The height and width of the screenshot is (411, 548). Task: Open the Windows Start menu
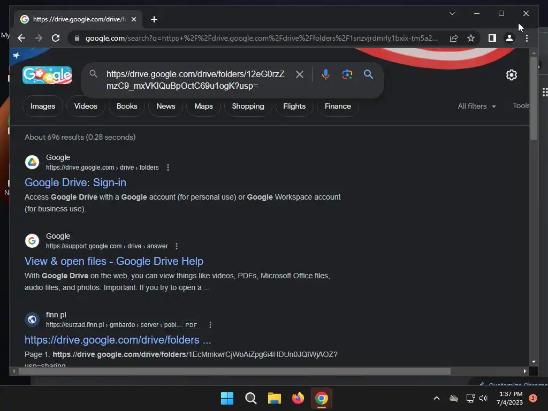227,398
